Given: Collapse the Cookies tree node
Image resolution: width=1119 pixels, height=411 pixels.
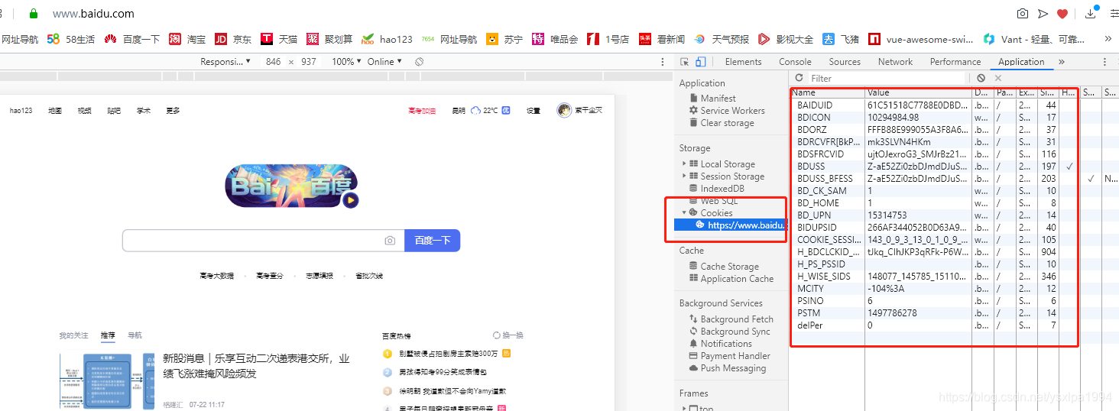Looking at the screenshot, I should (x=684, y=212).
